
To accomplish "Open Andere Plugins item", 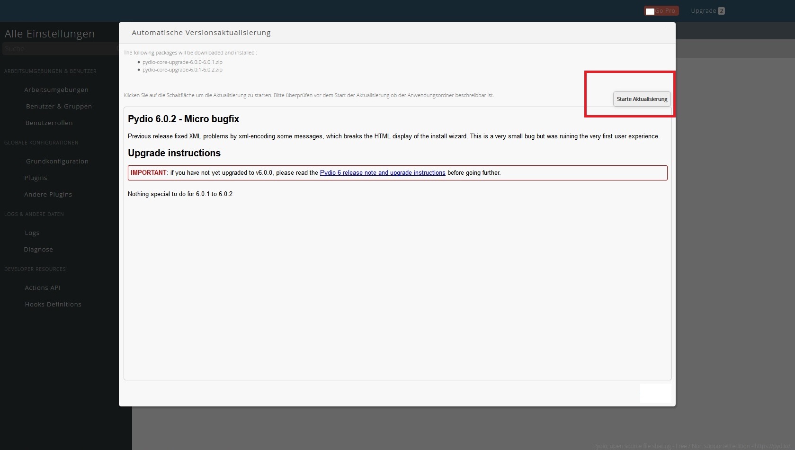I will point(48,195).
